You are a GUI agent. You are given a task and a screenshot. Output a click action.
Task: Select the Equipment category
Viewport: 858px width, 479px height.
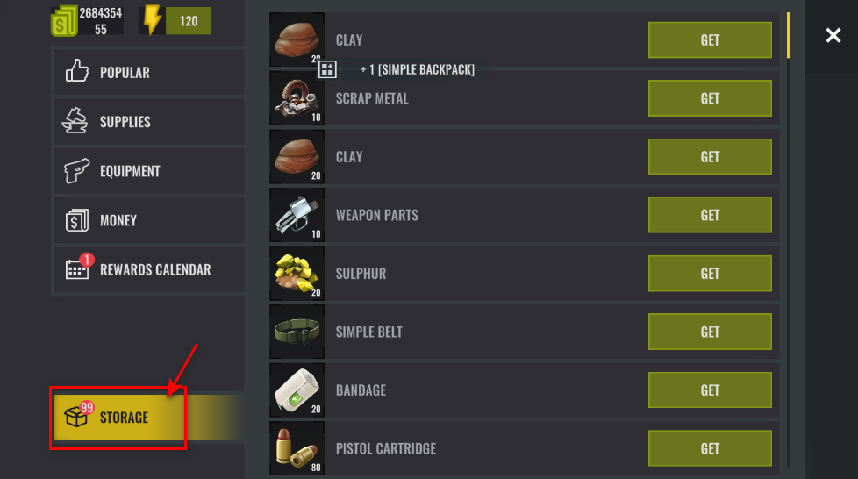pyautogui.click(x=149, y=171)
